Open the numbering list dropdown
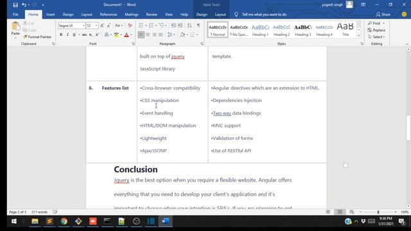 pos(156,26)
